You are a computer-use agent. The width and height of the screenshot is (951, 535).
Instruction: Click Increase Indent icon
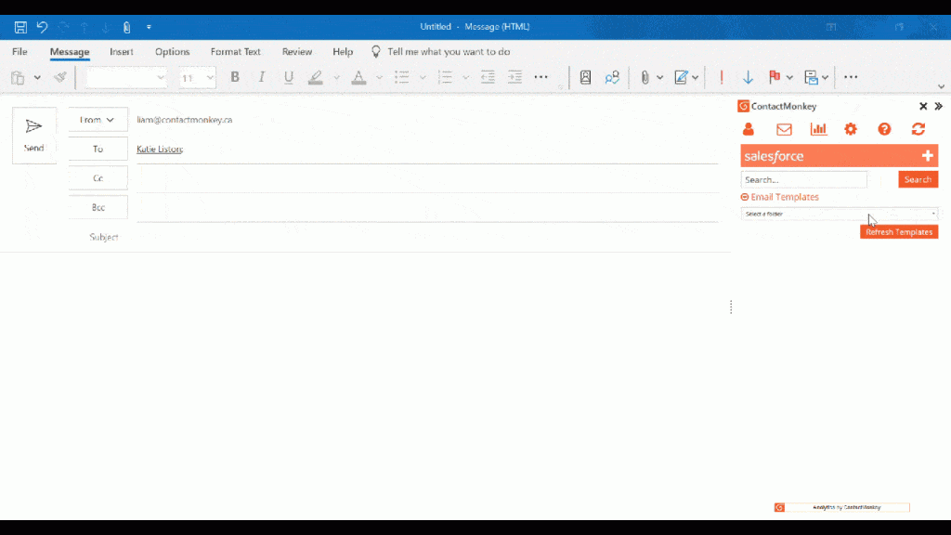515,77
